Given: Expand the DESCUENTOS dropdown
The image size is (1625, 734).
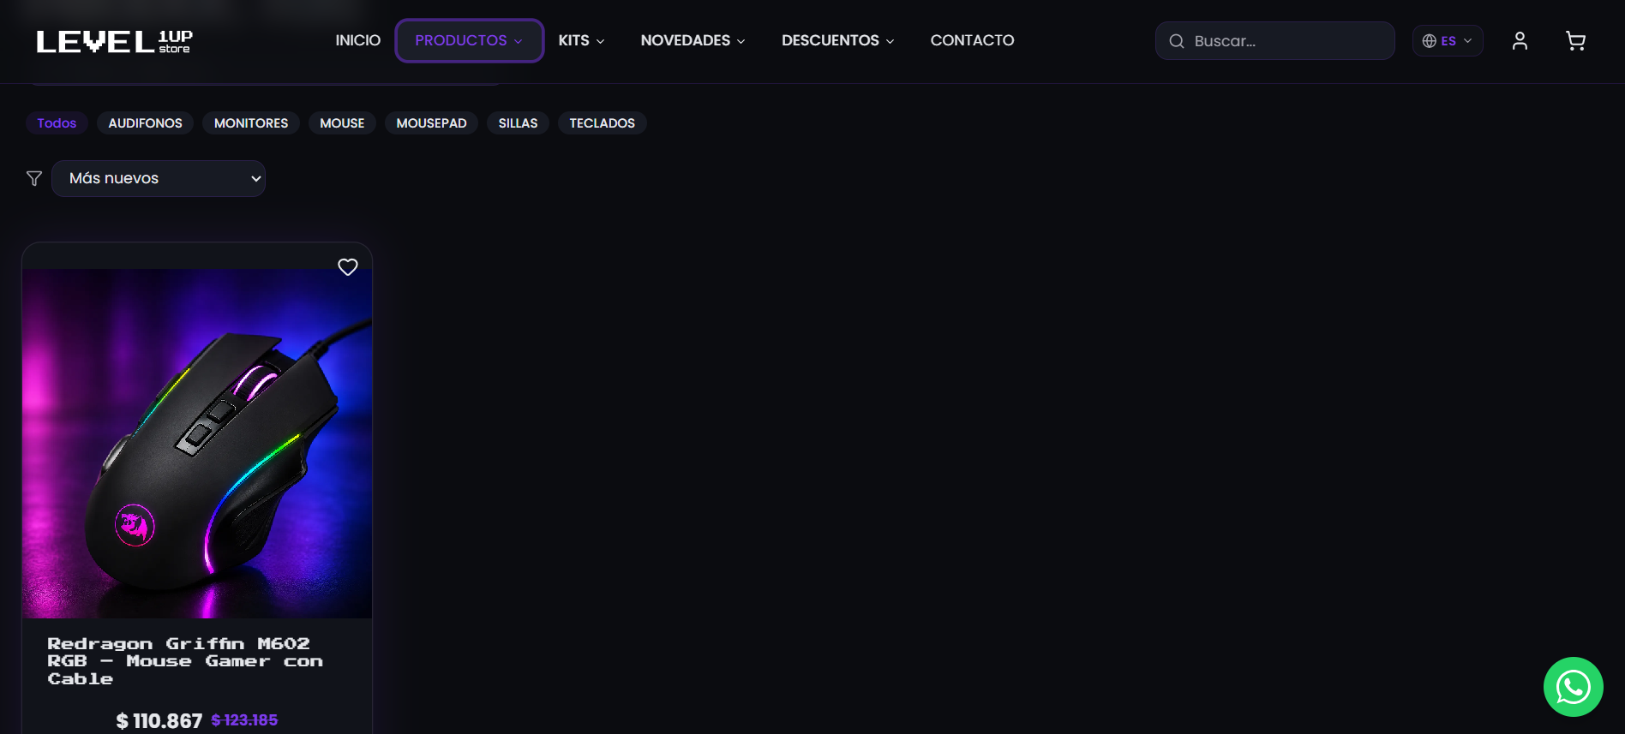Looking at the screenshot, I should click(837, 40).
